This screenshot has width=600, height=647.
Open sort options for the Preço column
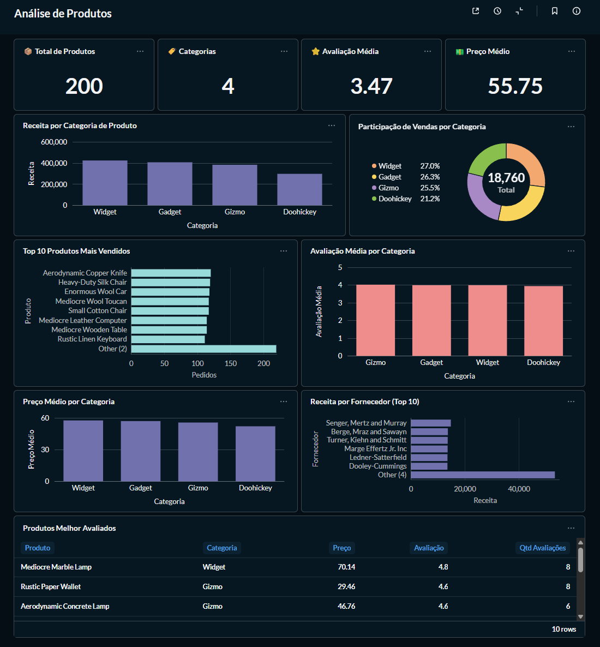341,548
